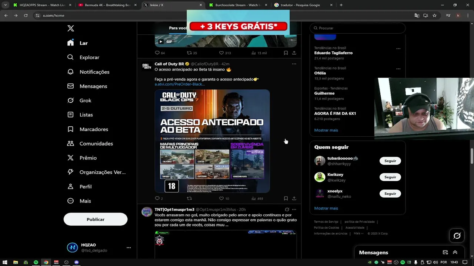Image resolution: width=474 pixels, height=266 pixels.
Task: Reply to the Call of Duty BR post
Action: point(157,198)
